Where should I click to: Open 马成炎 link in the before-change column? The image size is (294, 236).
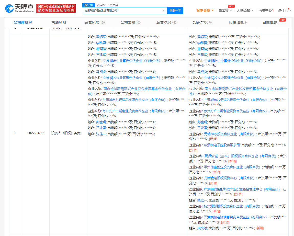point(101,72)
